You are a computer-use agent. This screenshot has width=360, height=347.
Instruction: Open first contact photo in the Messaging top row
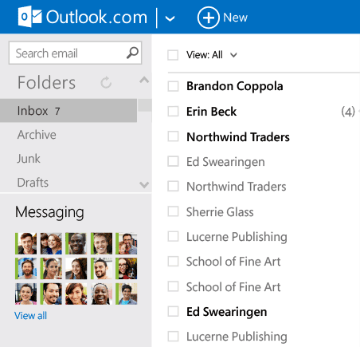[x=25, y=243]
